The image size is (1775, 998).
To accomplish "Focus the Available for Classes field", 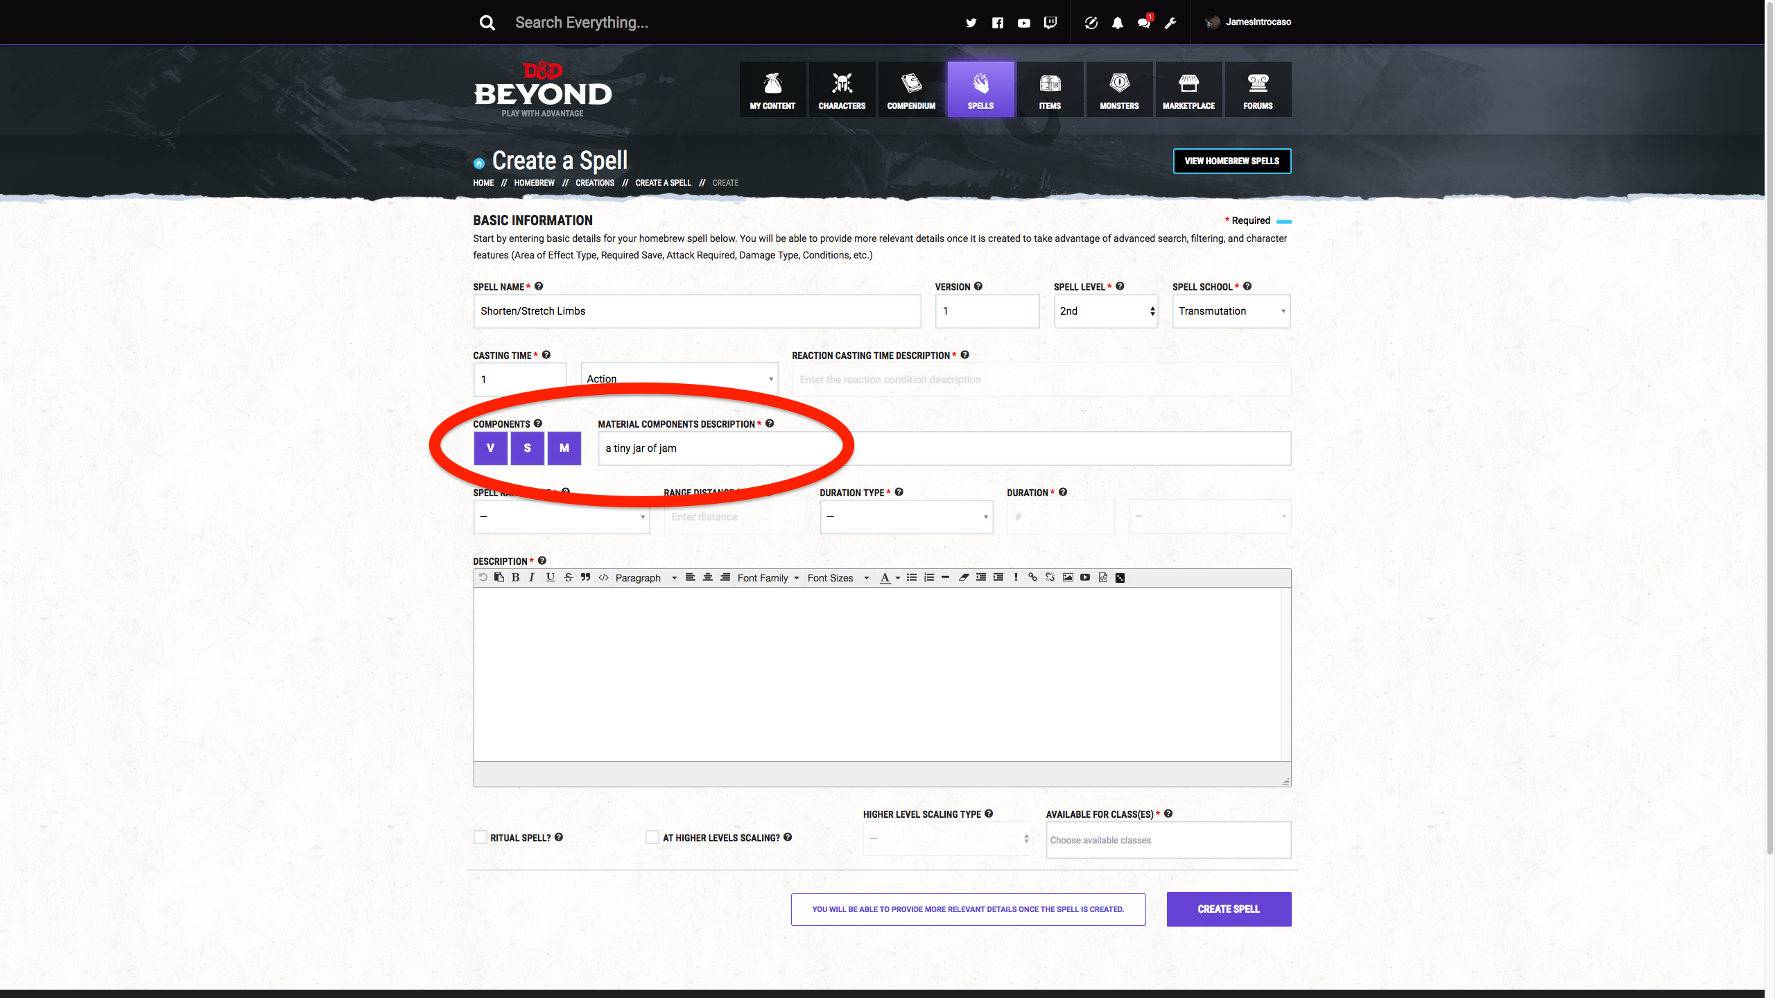I will point(1168,840).
